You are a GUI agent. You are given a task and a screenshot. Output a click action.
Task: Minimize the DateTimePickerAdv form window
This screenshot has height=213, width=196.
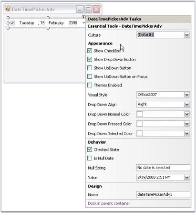coord(80,9)
